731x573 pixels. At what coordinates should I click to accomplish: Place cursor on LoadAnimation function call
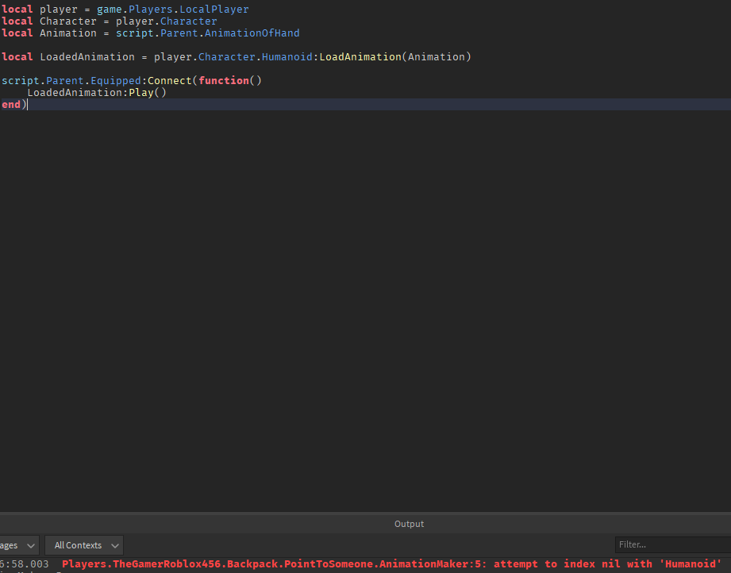356,56
